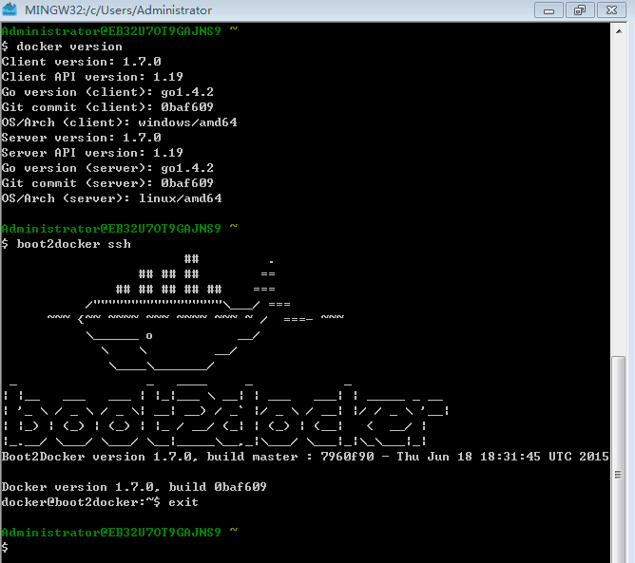Image resolution: width=635 pixels, height=563 pixels.
Task: Click the 'Boot2Docker version 1.7.0, build master' line
Action: tap(305, 457)
